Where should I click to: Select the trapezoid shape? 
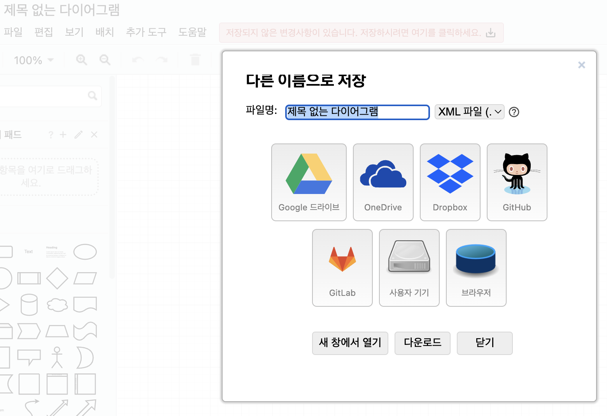coord(57,331)
